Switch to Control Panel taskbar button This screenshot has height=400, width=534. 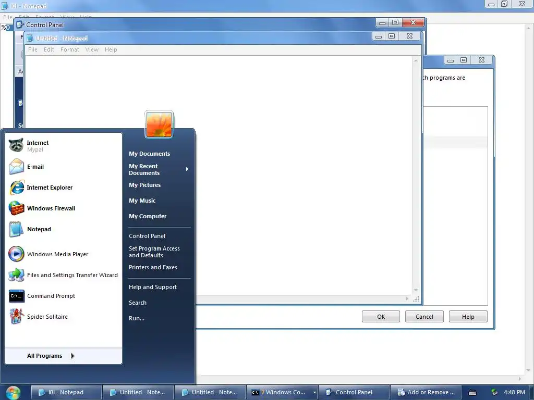[354, 393]
